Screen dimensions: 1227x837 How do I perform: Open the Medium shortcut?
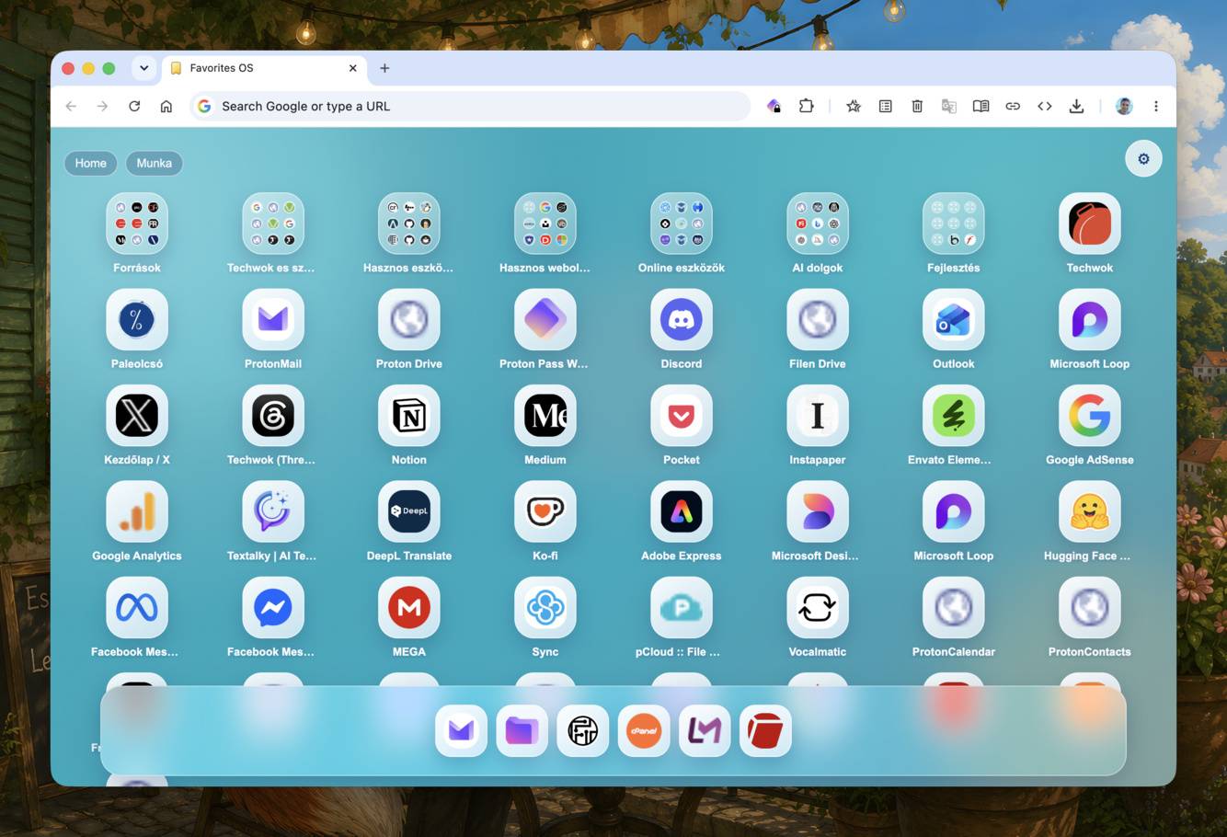point(545,416)
